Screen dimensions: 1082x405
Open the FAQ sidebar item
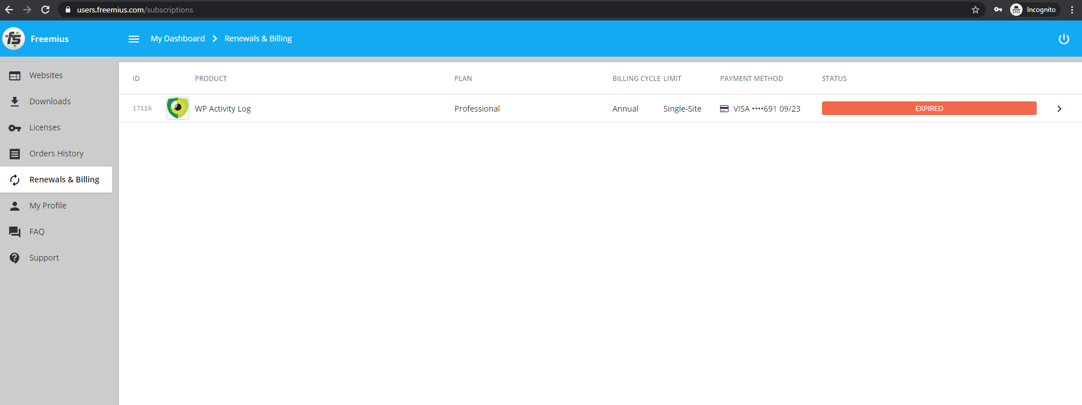56,232
